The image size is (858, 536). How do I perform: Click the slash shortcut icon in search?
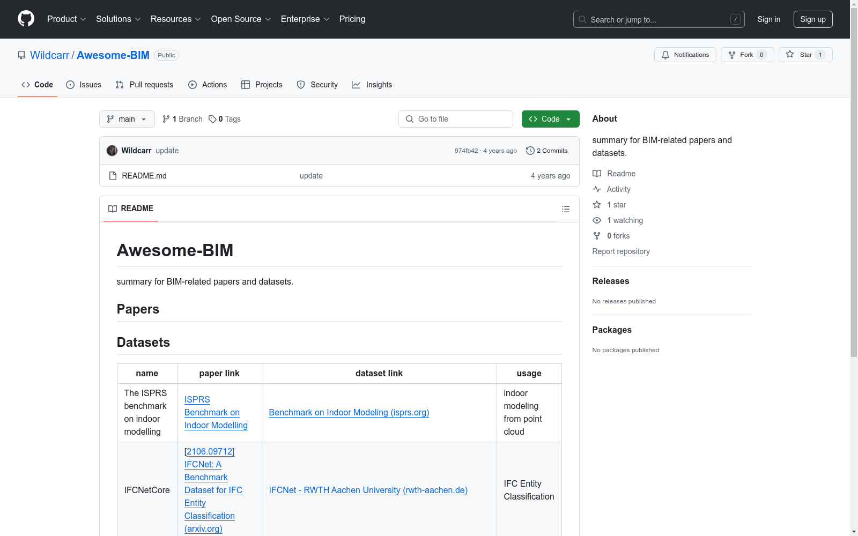pyautogui.click(x=735, y=19)
